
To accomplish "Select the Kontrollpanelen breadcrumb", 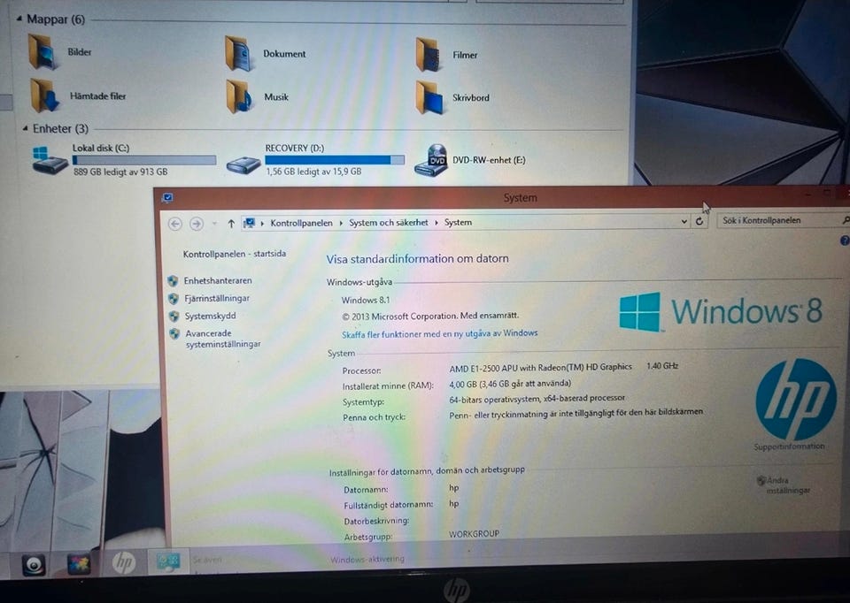I will click(x=301, y=223).
